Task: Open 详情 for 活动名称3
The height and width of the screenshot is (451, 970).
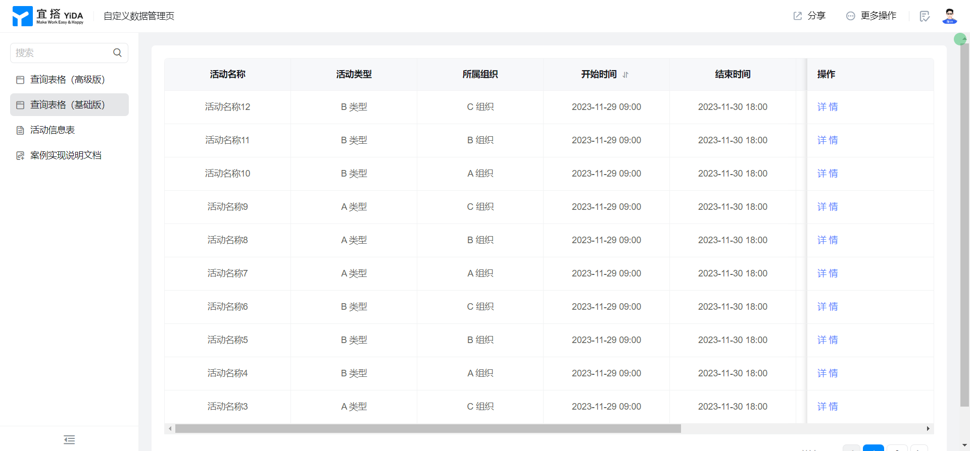Action: pos(827,407)
